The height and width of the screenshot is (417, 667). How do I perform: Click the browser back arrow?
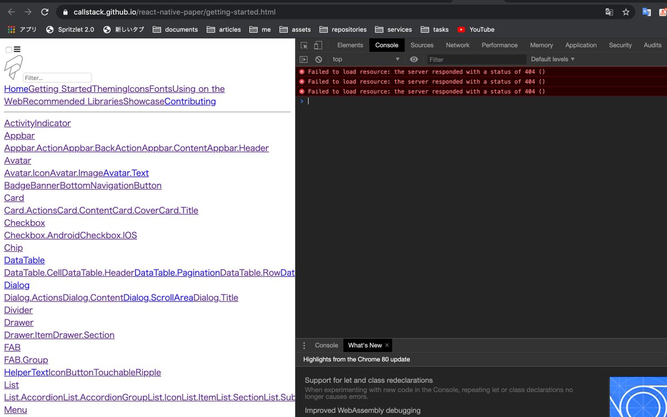click(11, 12)
